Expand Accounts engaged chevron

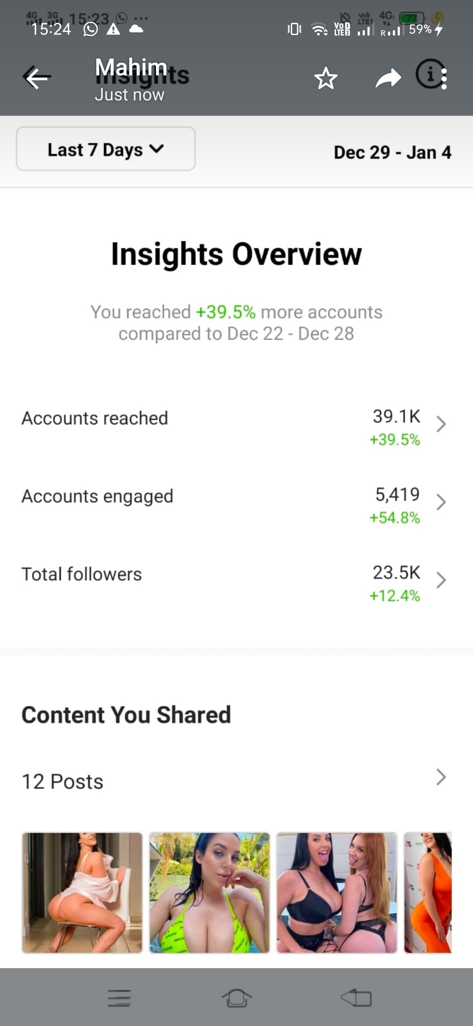(441, 502)
